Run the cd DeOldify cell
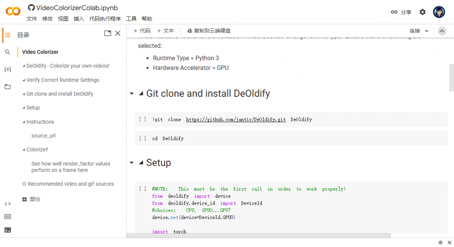The image size is (454, 247). (x=142, y=138)
